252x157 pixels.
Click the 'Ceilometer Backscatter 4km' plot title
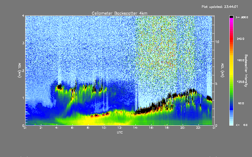click(119, 13)
